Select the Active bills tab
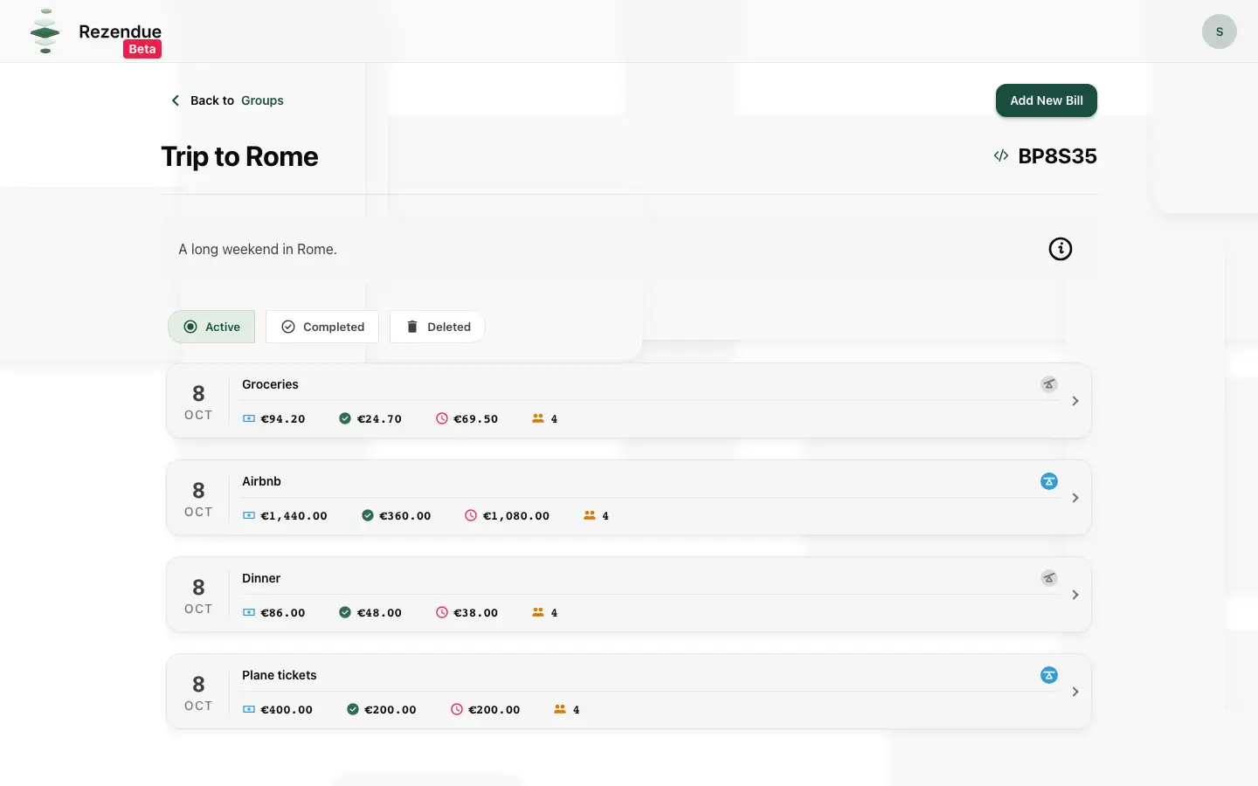Viewport: 1258px width, 786px height. [x=211, y=327]
